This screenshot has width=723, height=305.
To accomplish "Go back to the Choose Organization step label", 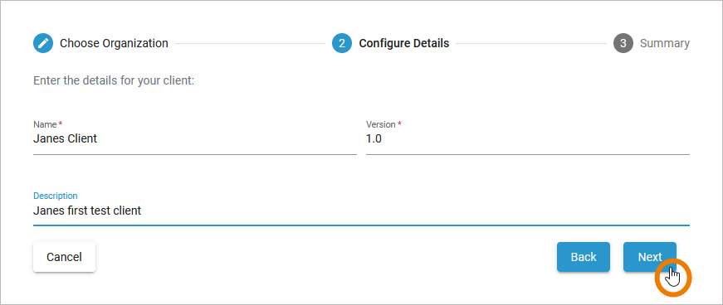I will click(x=114, y=43).
